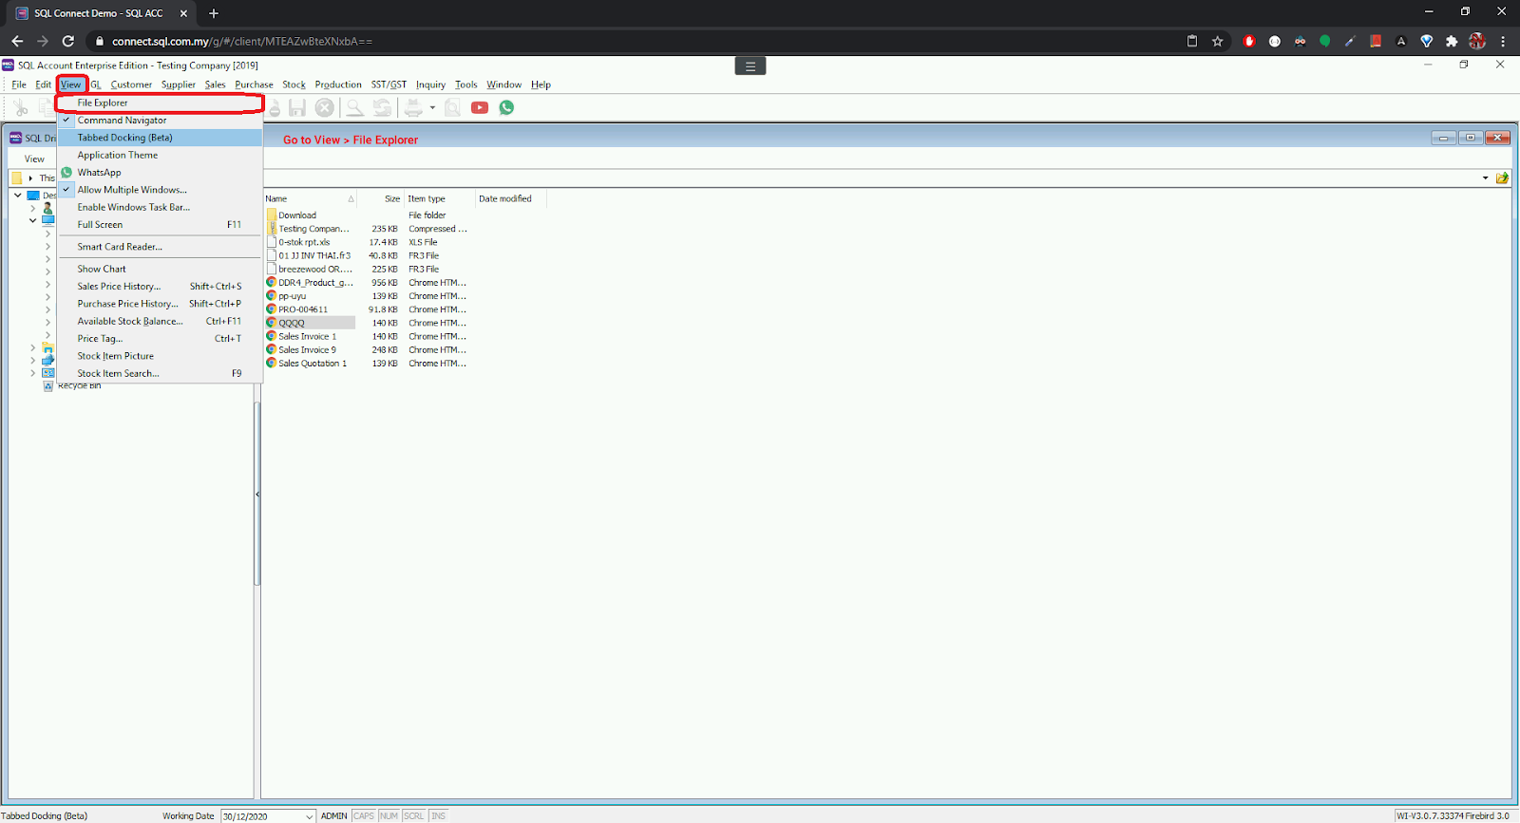Toggle Allow Multiple Windows option
Screen dimensions: 1520x823
point(132,190)
